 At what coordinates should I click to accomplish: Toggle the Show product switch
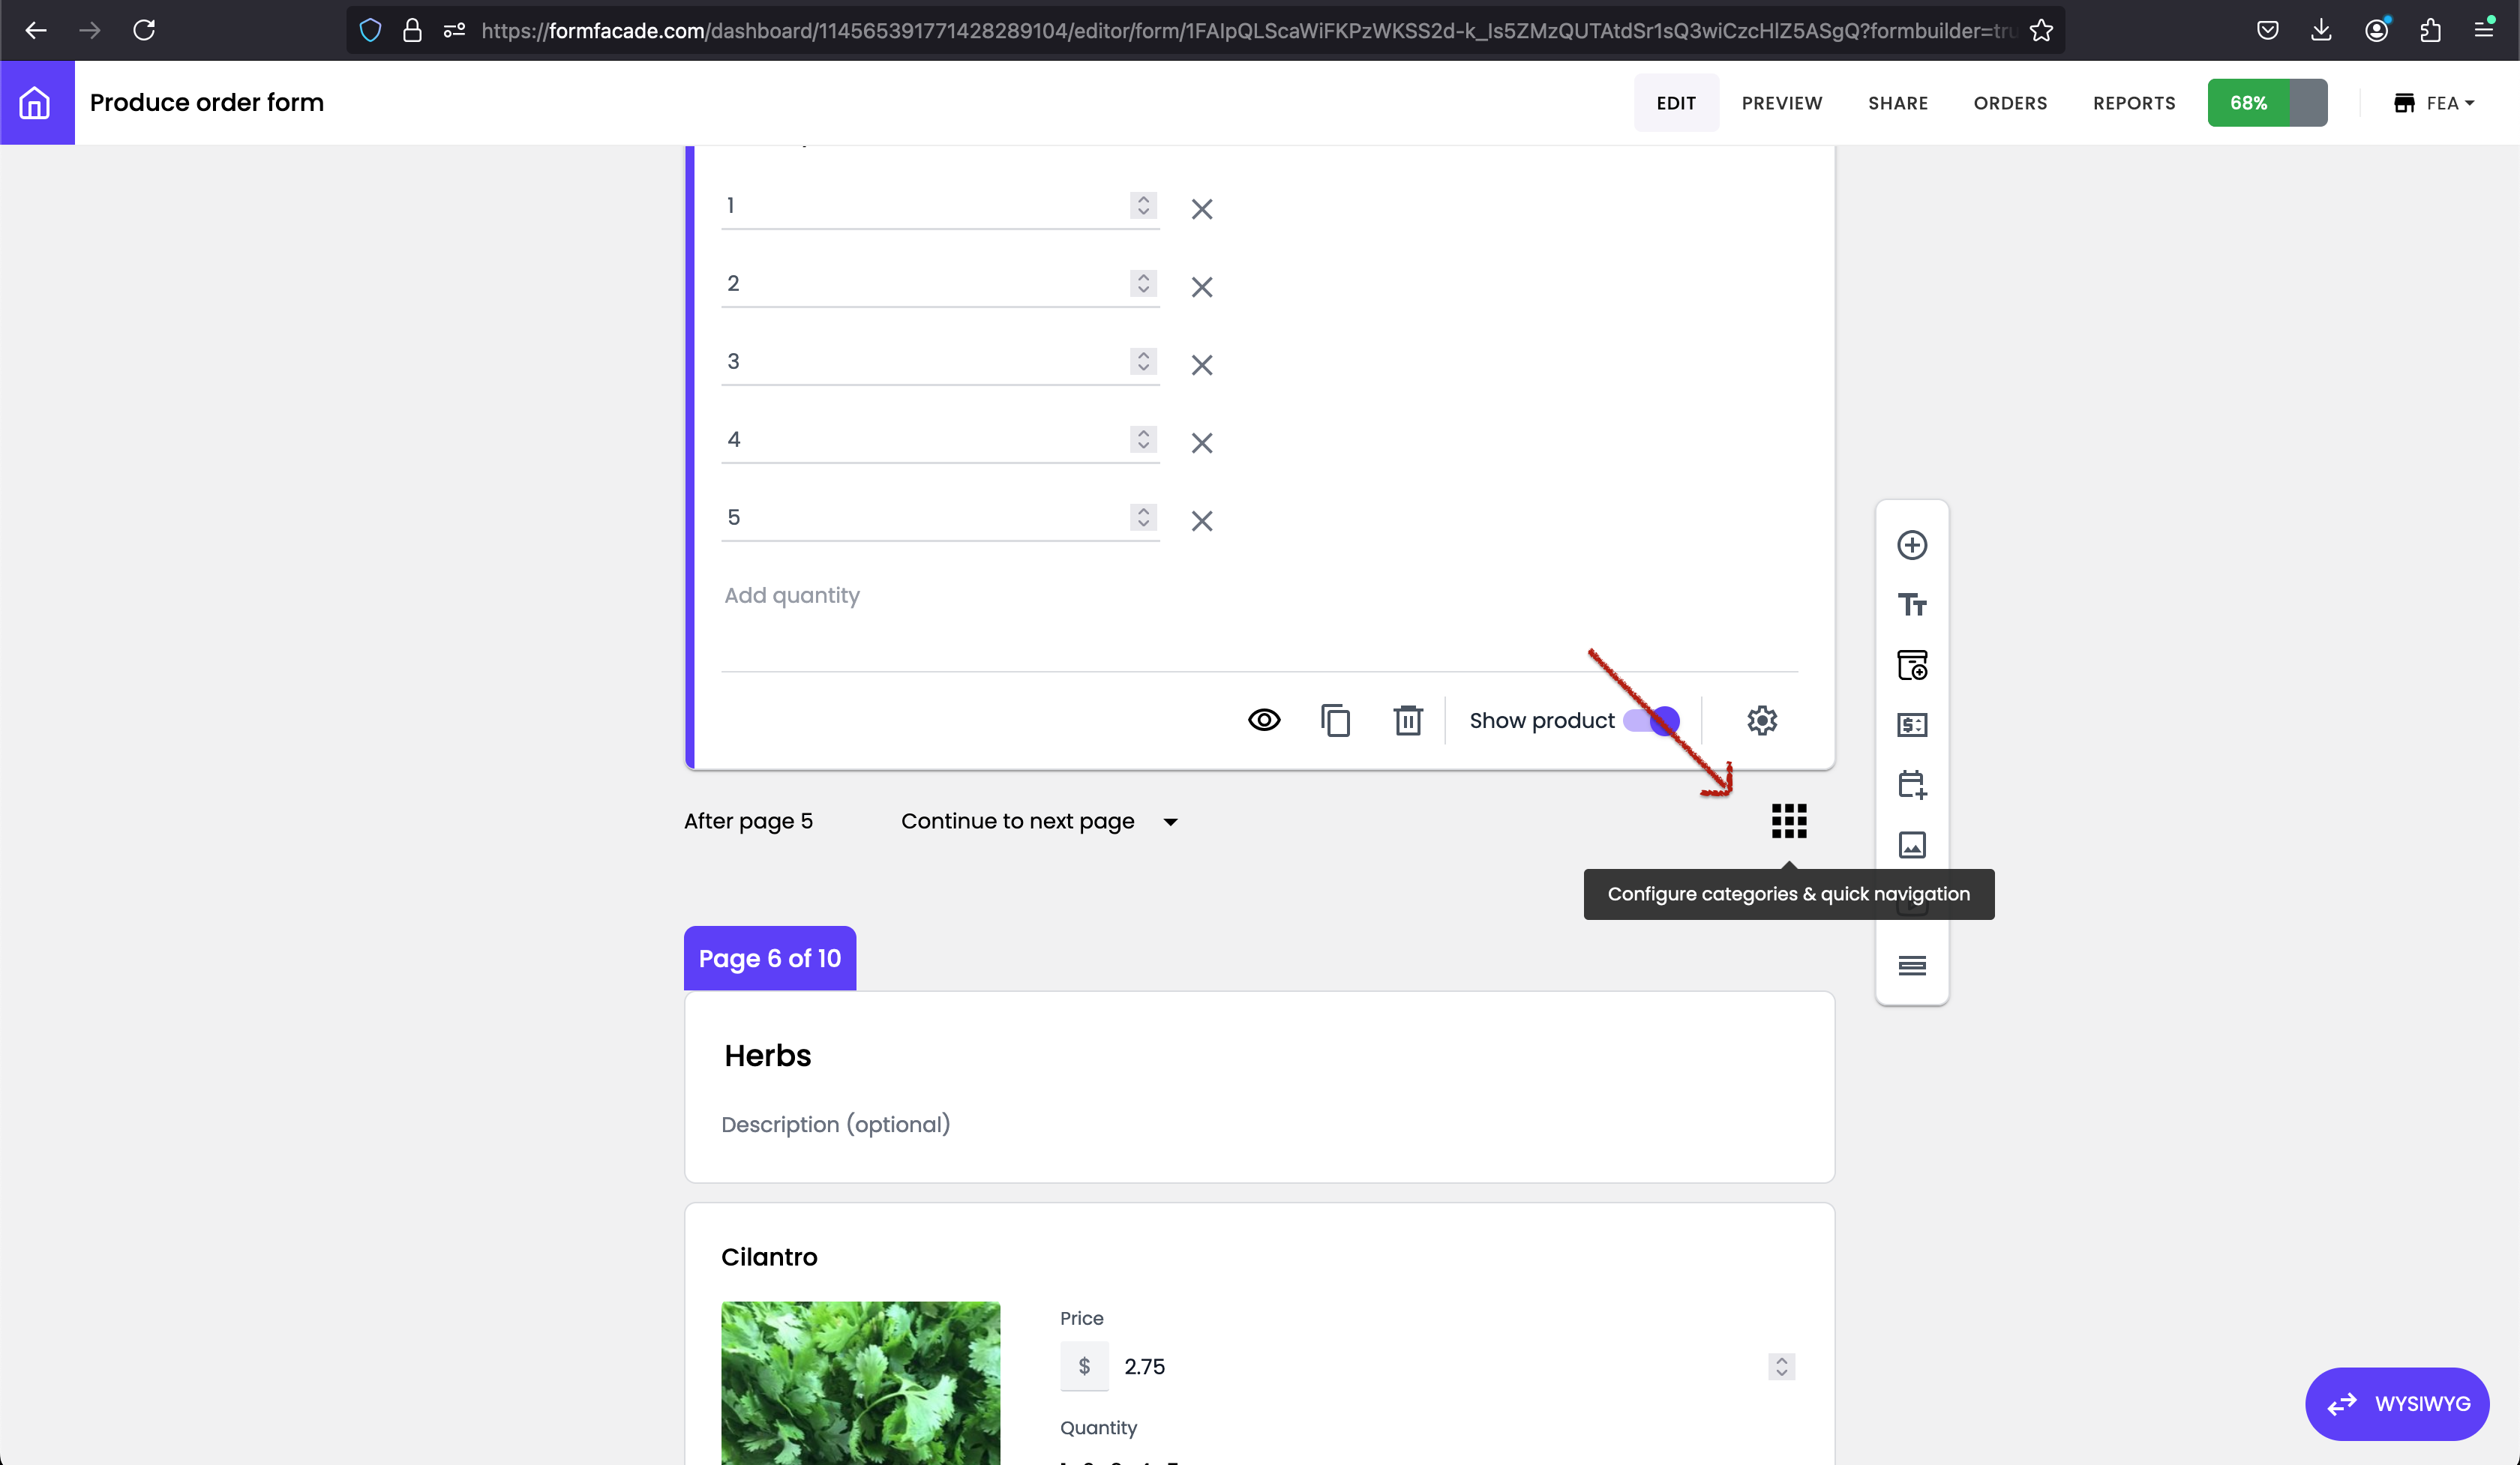tap(1652, 721)
